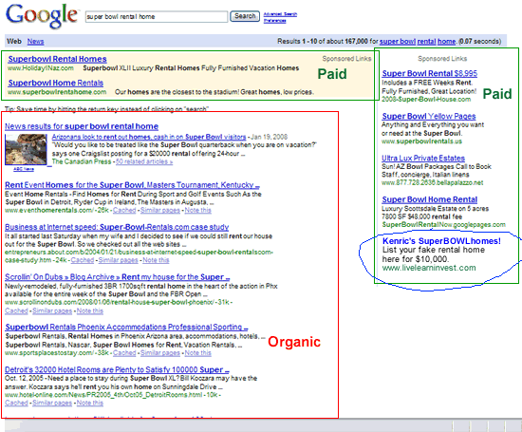The height and width of the screenshot is (432, 522).
Task: Open 'Ultra Lux Private Estates' ad
Action: [423, 158]
